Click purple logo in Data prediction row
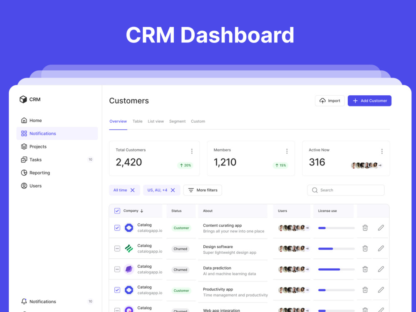This screenshot has height=312, width=416. click(129, 269)
